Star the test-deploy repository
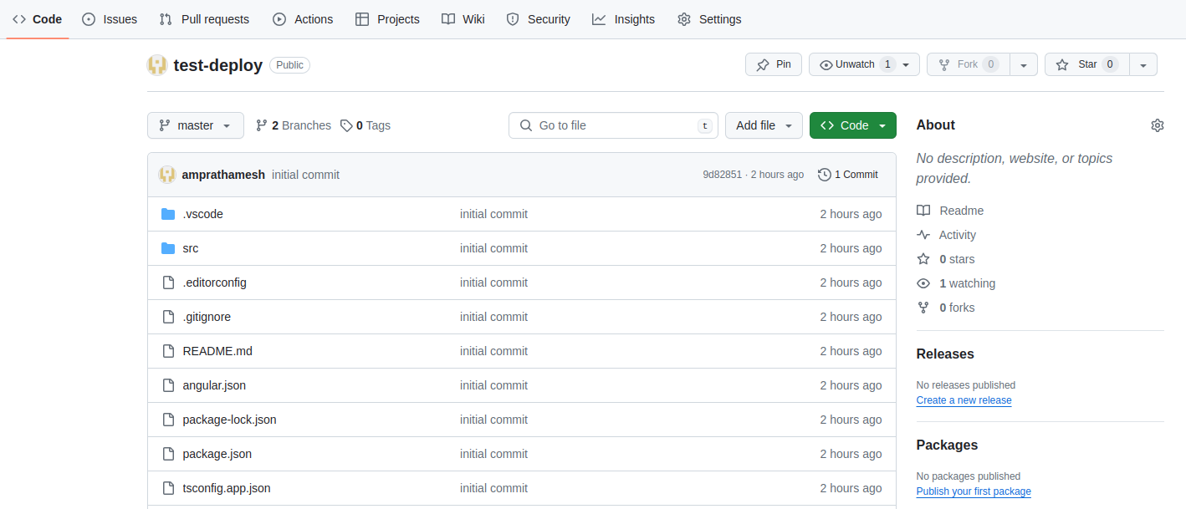This screenshot has height=509, width=1186. click(x=1086, y=64)
